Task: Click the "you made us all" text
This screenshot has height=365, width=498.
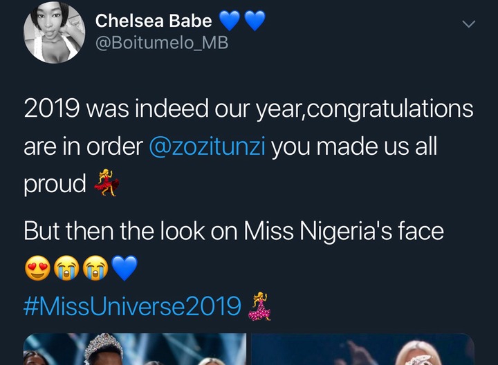Action: (356, 147)
